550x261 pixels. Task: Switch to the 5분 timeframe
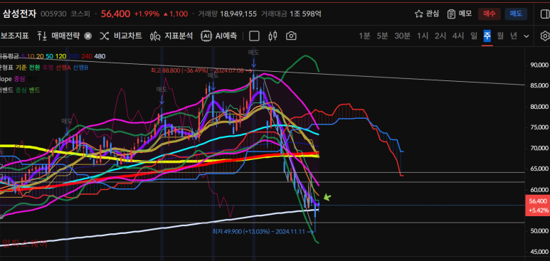coord(382,36)
